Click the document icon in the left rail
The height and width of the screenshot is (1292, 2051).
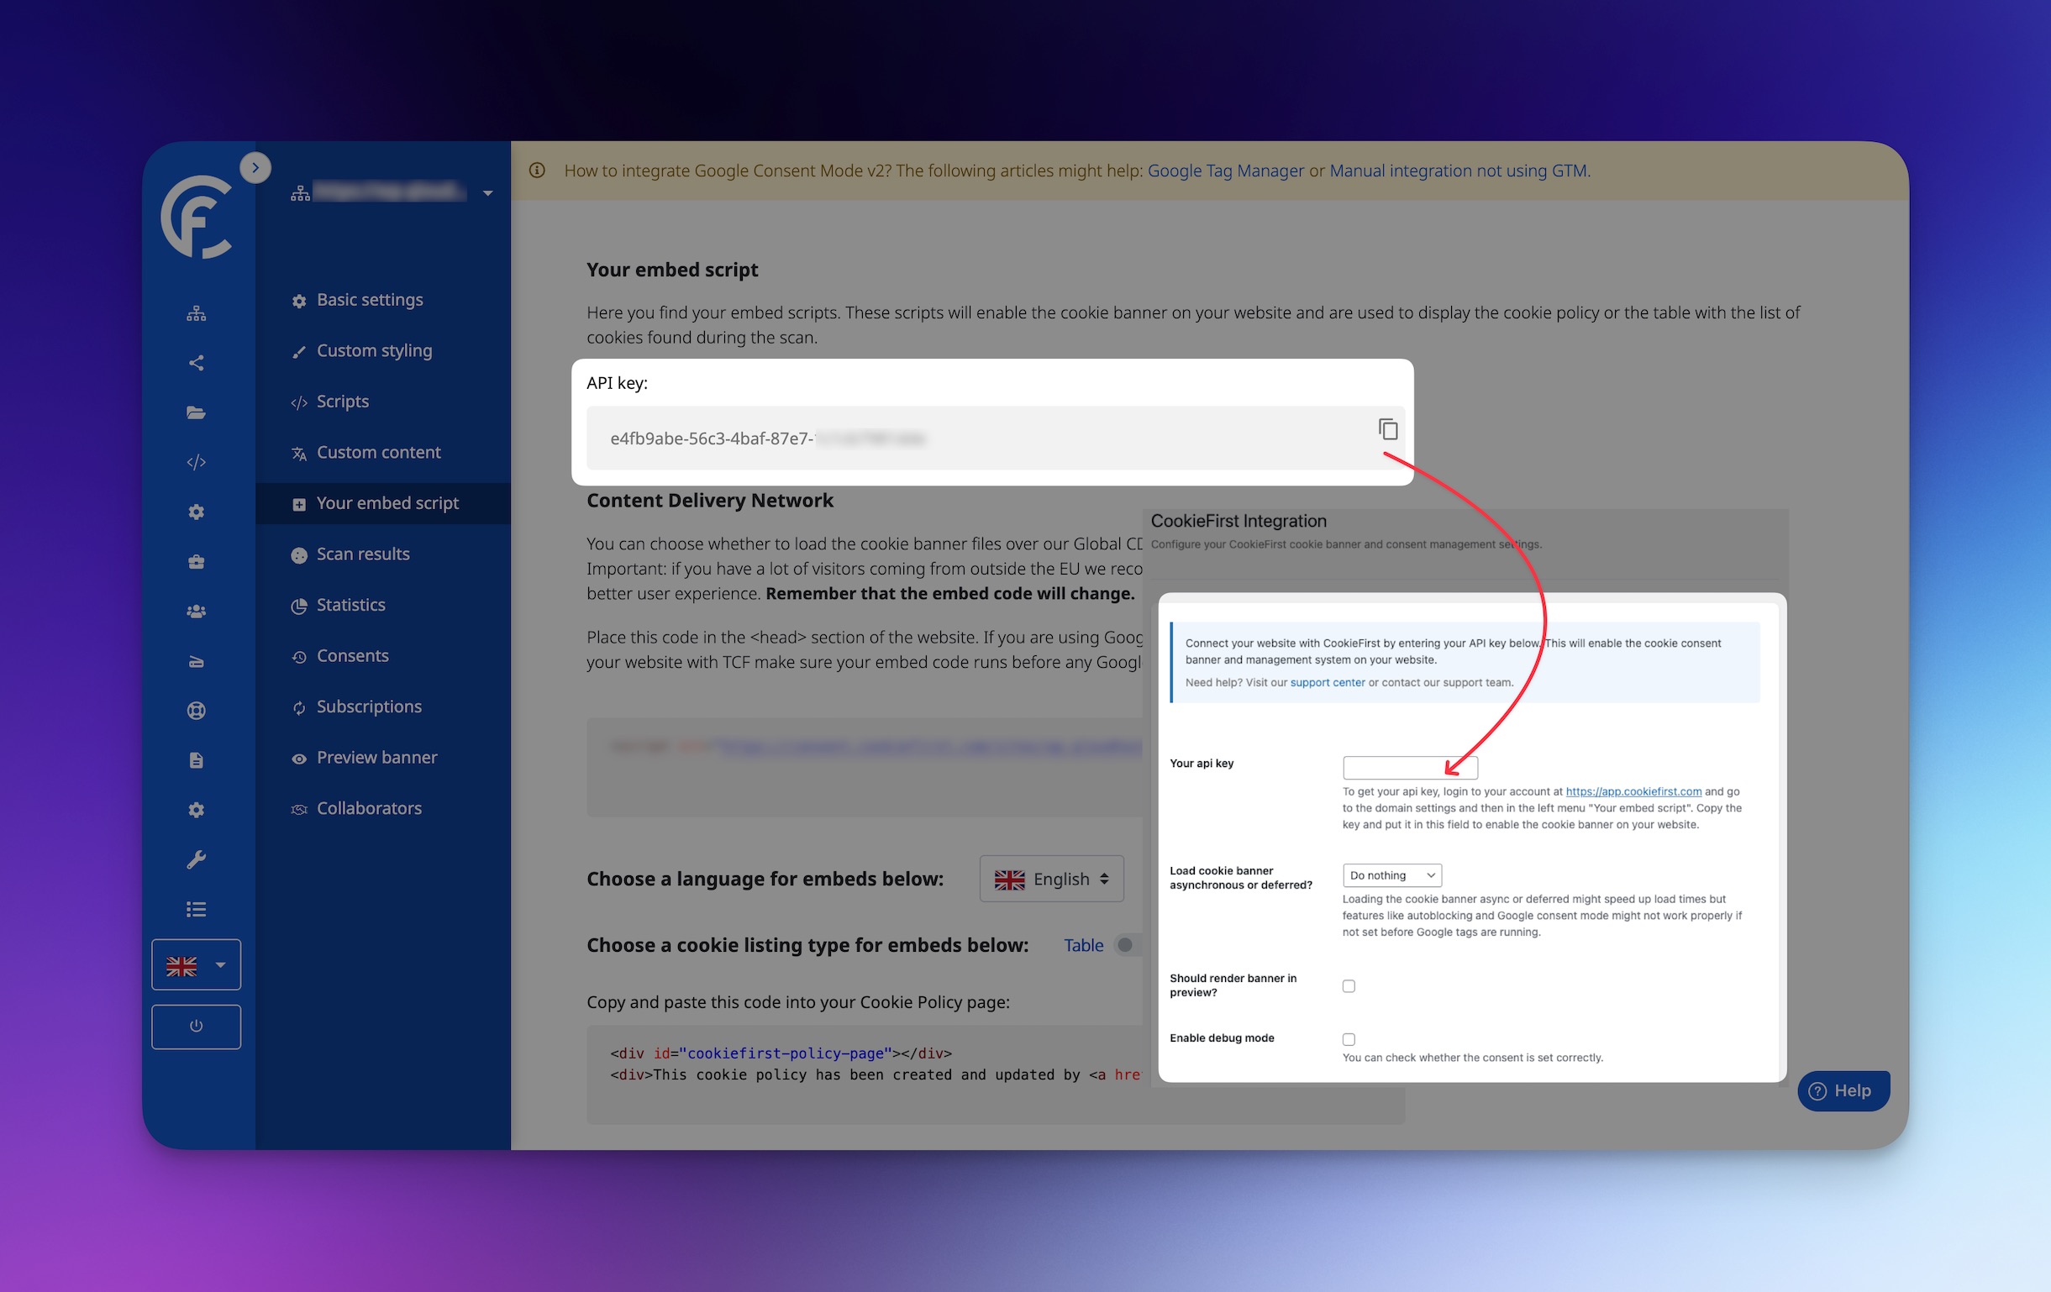[196, 760]
